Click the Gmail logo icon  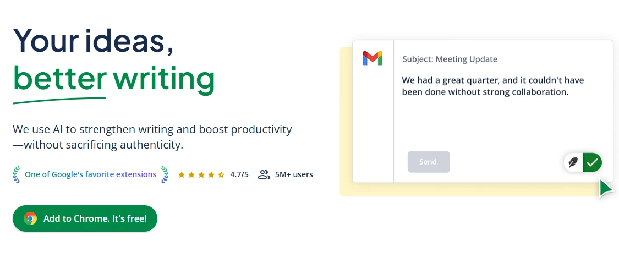click(x=373, y=58)
